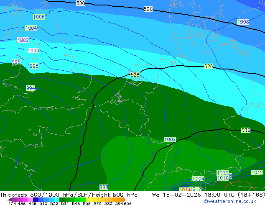Click the 522 legend value
The height and width of the screenshot is (205, 265).
pyautogui.click(x=54, y=203)
